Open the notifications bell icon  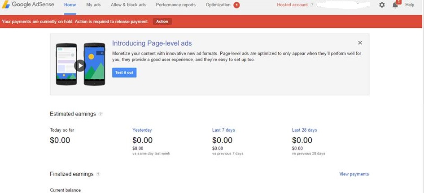(x=395, y=5)
